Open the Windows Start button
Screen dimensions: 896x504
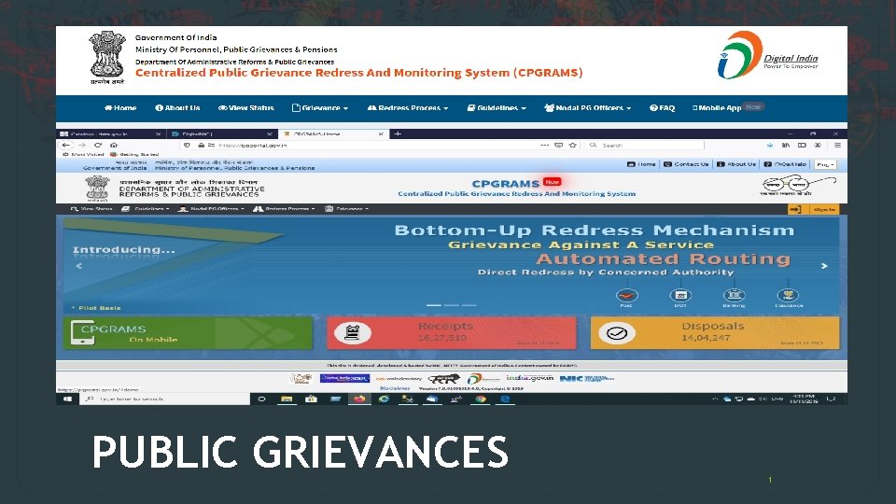tap(67, 399)
